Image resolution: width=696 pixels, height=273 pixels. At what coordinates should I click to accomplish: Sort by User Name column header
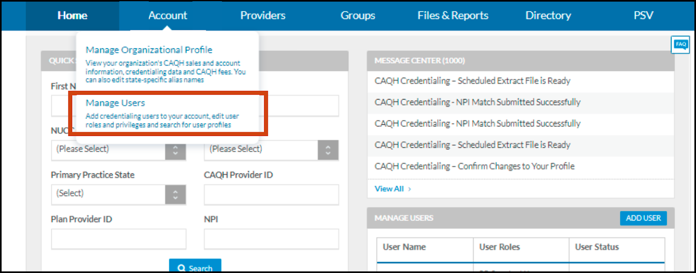404,247
